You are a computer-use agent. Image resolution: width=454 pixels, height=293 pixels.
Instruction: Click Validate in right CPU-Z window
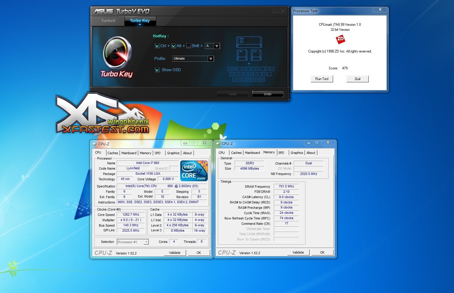(298, 252)
